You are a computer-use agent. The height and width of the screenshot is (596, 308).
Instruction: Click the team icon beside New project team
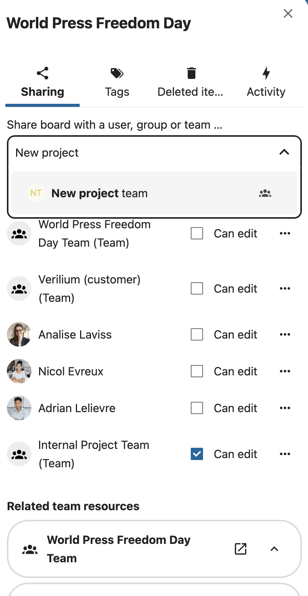click(x=265, y=193)
